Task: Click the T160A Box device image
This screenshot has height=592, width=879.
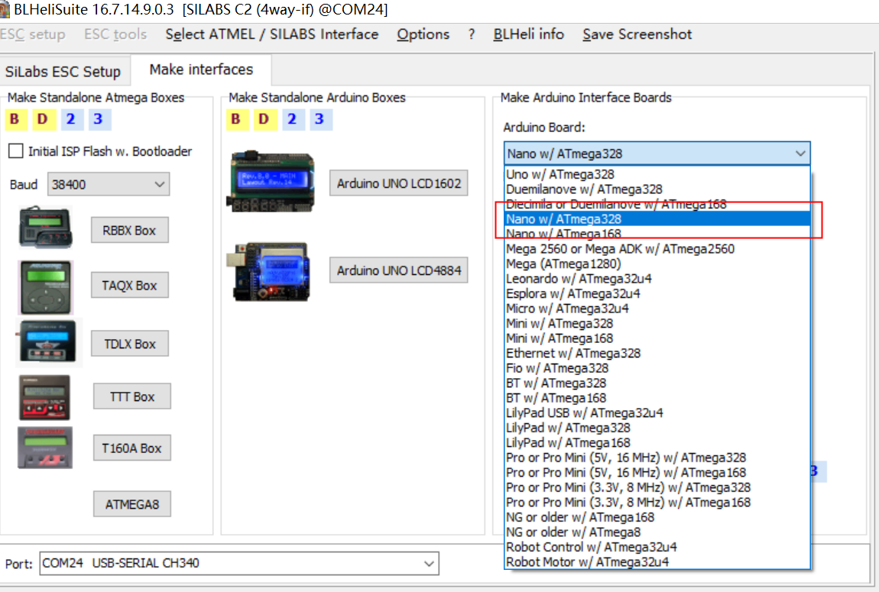Action: 45,448
